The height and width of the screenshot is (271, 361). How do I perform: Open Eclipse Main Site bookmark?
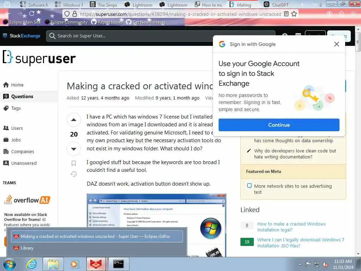point(22,22)
